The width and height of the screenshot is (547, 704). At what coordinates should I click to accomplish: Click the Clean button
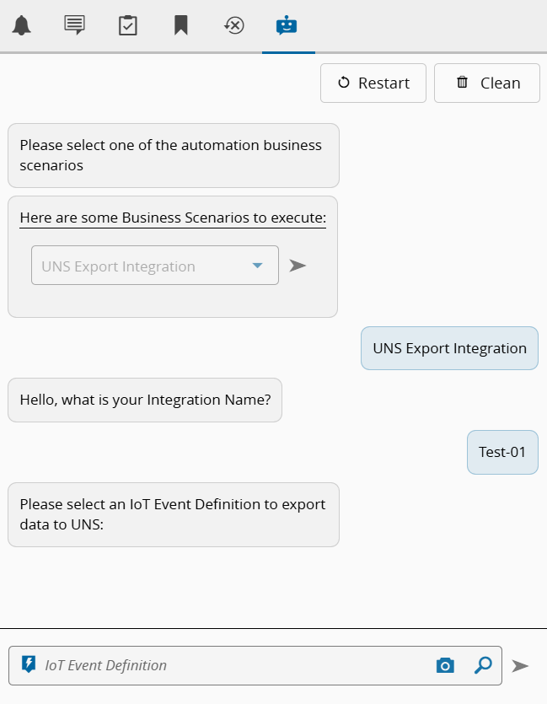pyautogui.click(x=487, y=83)
